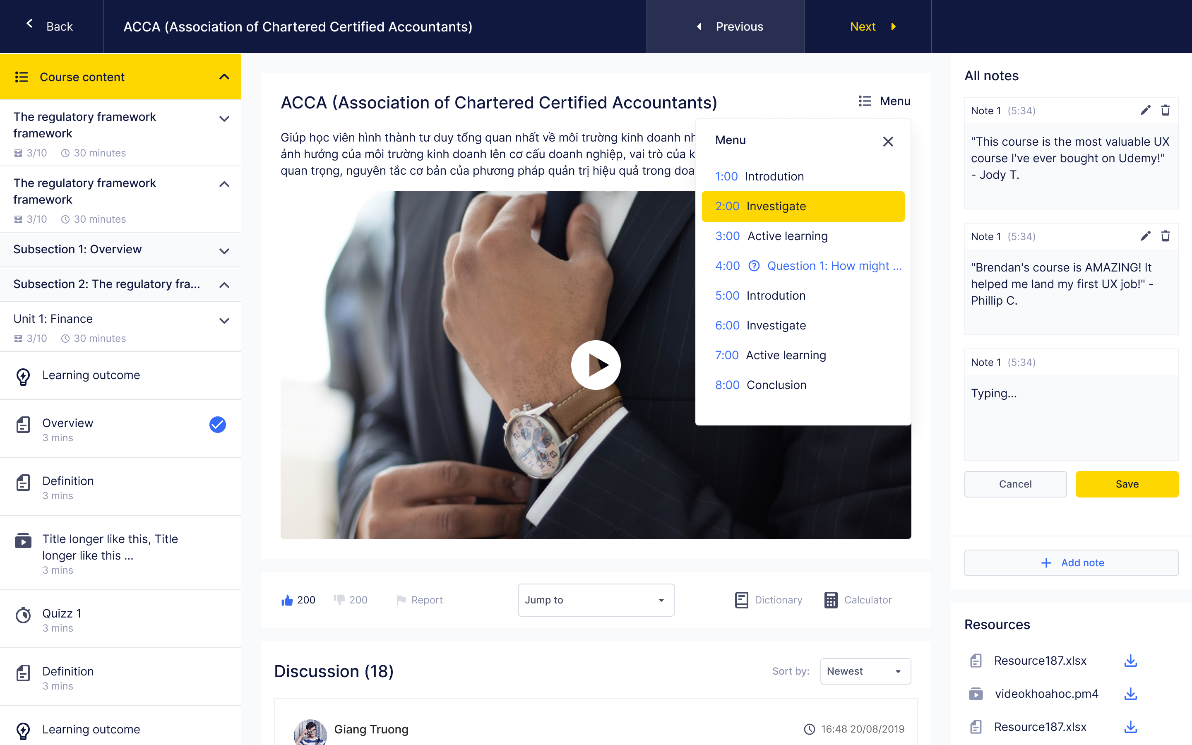Save the typed note
Screen dimensions: 1192x745
(x=1127, y=484)
